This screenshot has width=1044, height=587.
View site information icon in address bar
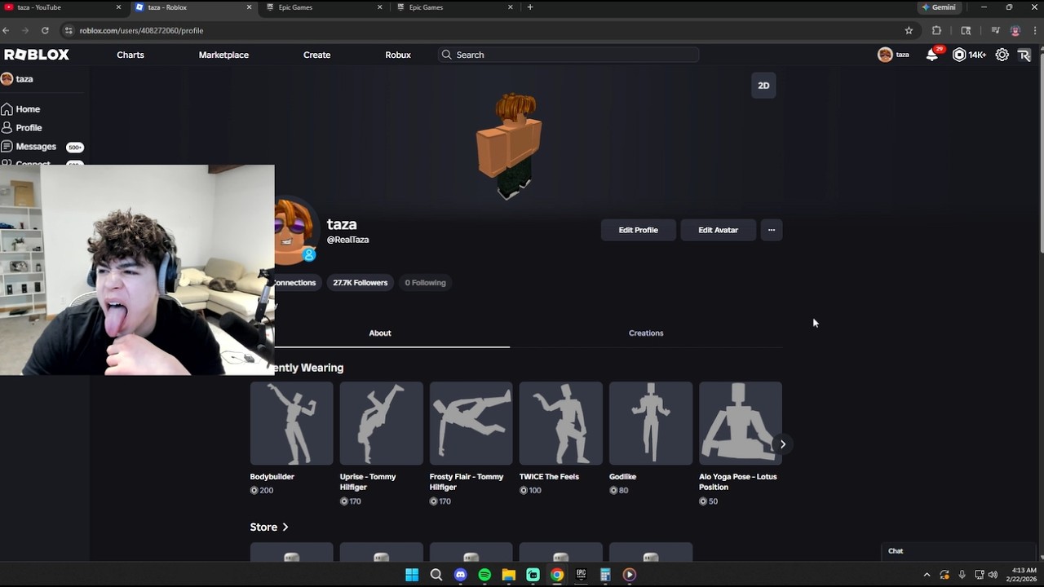69,30
